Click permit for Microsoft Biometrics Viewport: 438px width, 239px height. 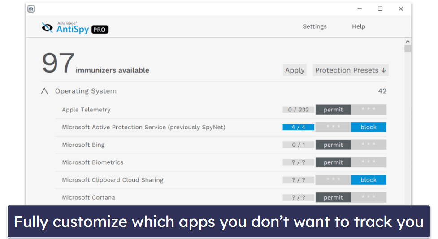(x=333, y=162)
